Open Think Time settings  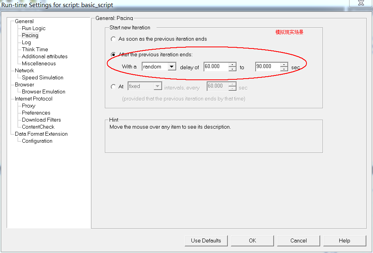[x=35, y=49]
